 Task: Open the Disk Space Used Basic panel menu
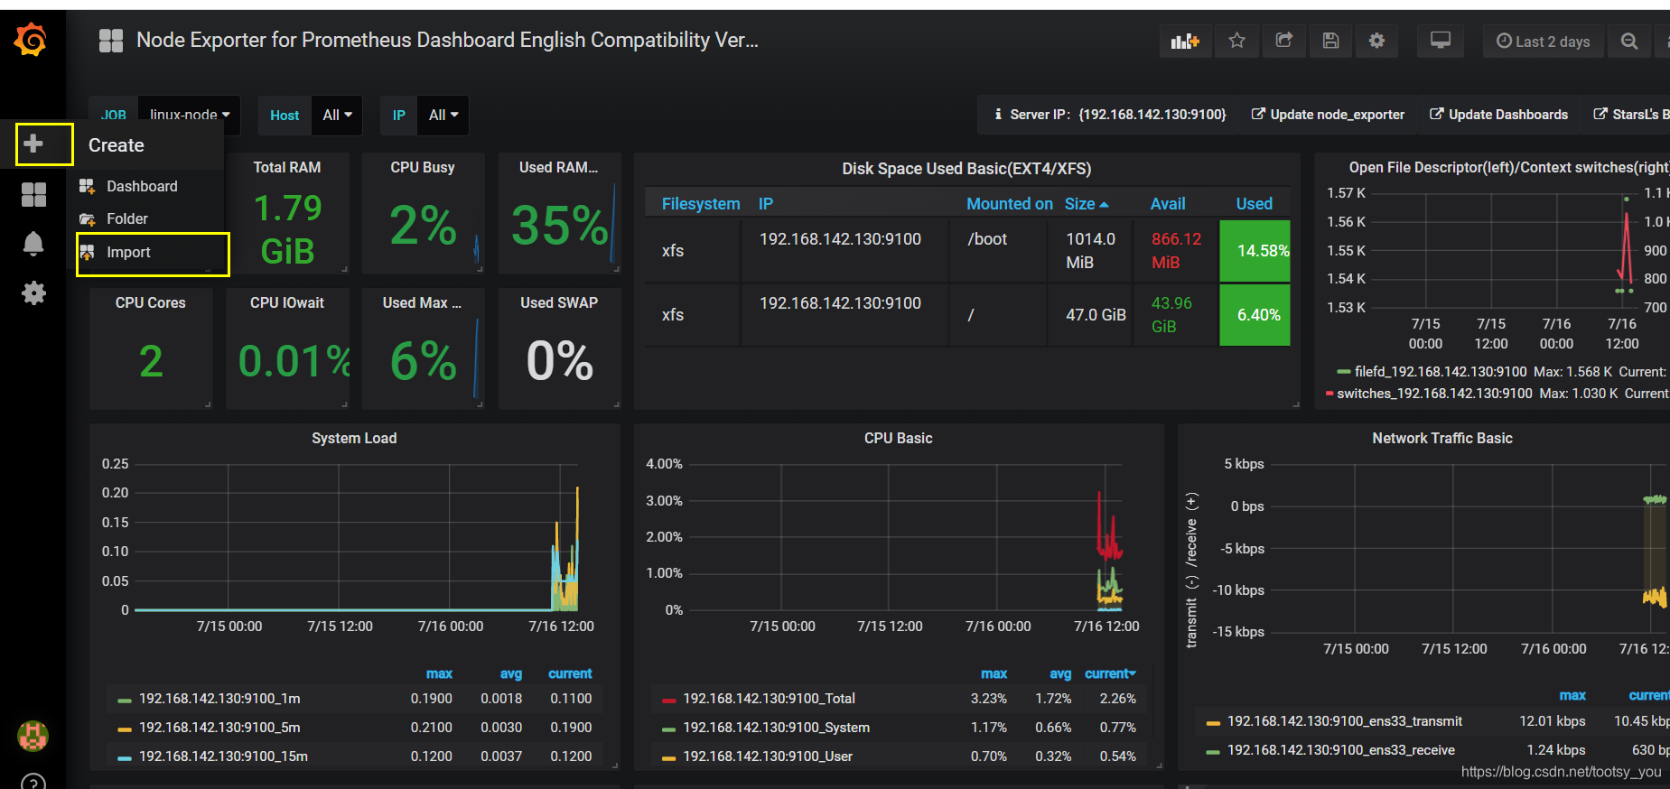point(966,169)
